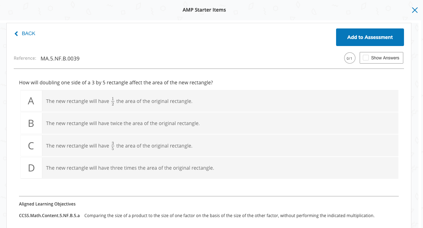This screenshot has height=228, width=423.
Task: Close the AMP Starter Items dialog
Action: pos(414,10)
